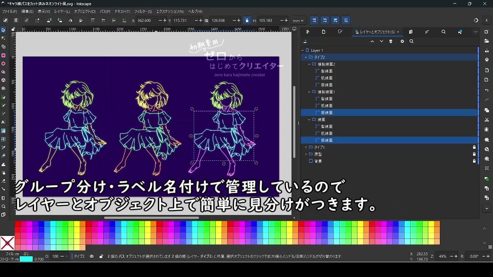Viewport: 493px width, 277px height.
Task: Raise selection using the up arrow button
Action: (372, 42)
